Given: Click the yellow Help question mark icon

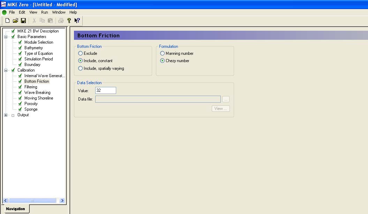Looking at the screenshot, I should [x=69, y=21].
